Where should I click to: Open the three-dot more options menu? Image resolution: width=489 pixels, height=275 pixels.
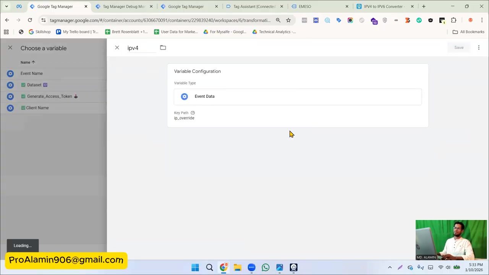coord(479,48)
